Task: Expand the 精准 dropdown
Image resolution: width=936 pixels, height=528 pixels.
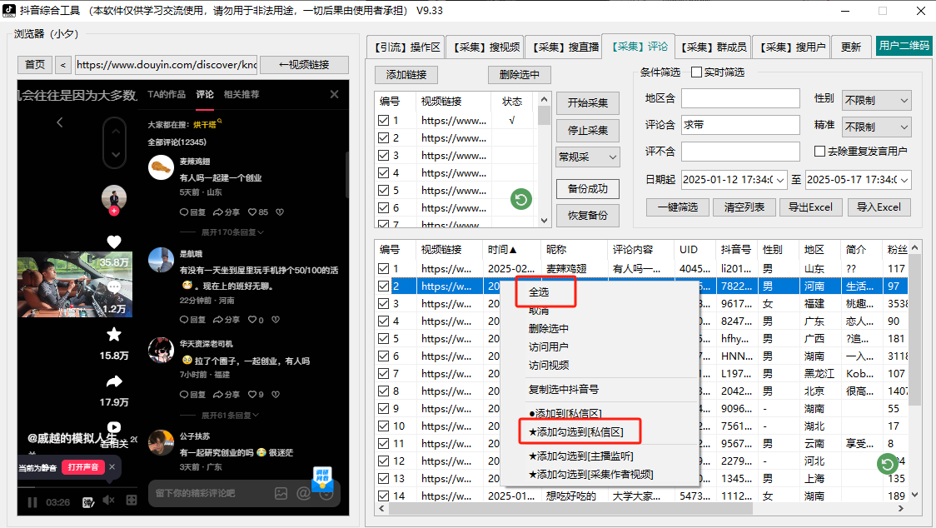Action: [876, 127]
